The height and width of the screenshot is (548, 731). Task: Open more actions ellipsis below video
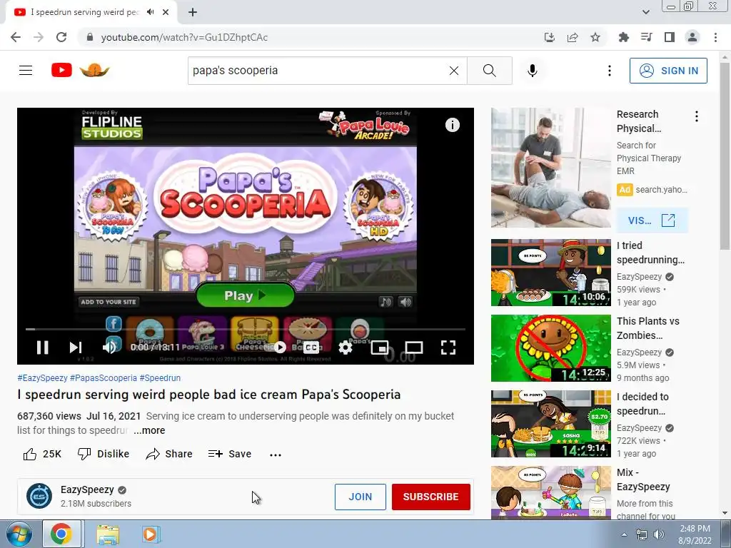click(276, 455)
